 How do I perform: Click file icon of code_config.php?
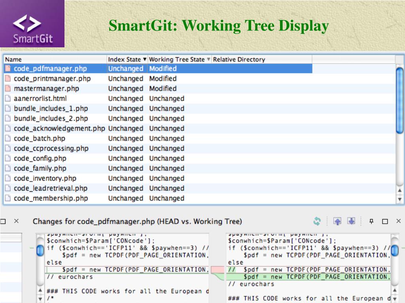tap(8, 158)
